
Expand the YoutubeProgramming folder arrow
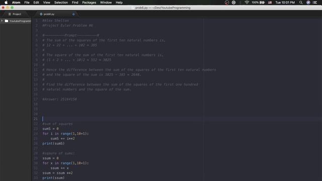[x=2, y=21]
